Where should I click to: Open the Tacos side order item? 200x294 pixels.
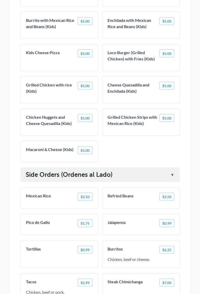[31, 282]
